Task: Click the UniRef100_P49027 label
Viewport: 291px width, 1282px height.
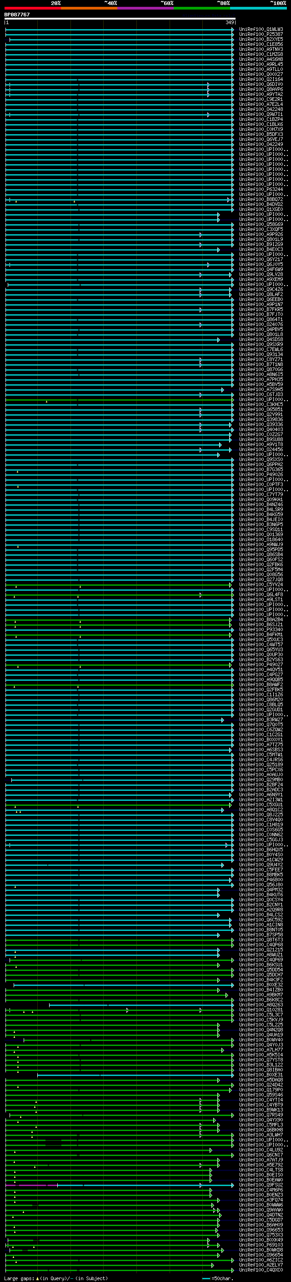Action: [x=261, y=664]
